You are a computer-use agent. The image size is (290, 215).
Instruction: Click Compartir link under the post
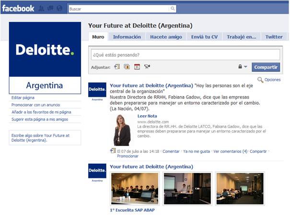(258, 151)
